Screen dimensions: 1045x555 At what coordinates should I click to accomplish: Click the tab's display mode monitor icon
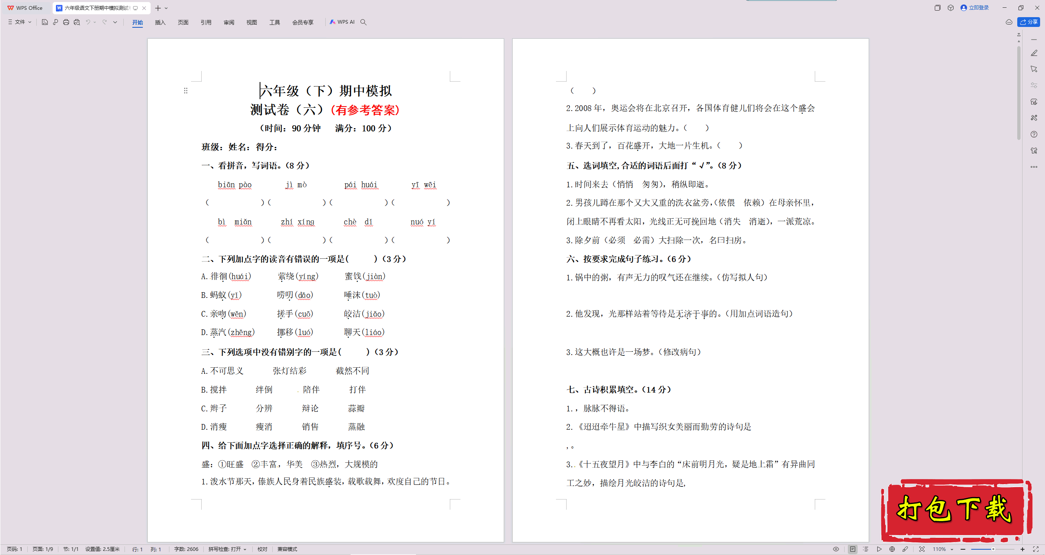(x=136, y=8)
